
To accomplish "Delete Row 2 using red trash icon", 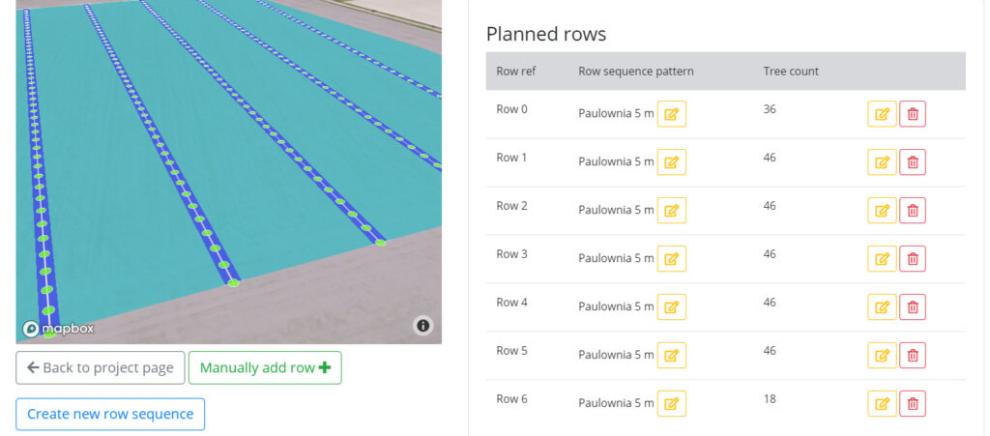I will point(913,210).
